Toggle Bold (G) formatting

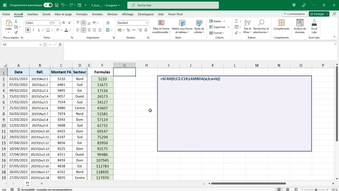tap(28, 30)
